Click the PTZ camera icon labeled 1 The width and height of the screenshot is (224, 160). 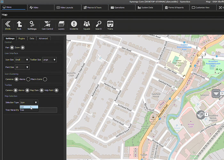coord(201,115)
